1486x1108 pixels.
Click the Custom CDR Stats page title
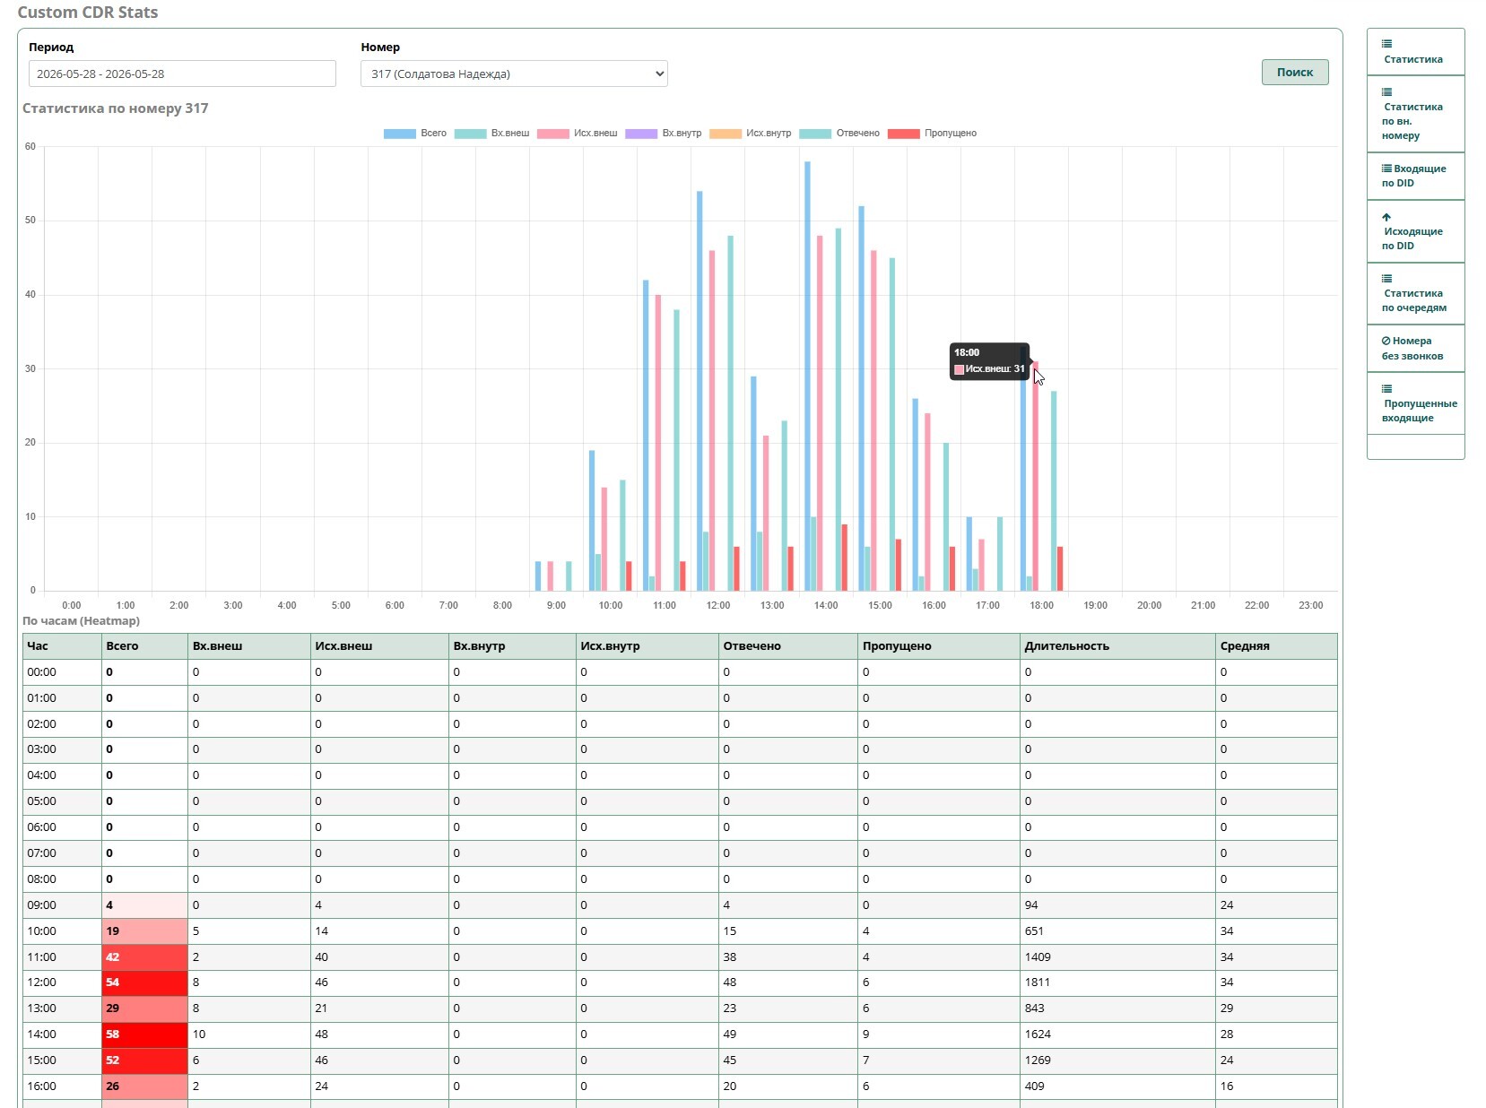coord(88,13)
